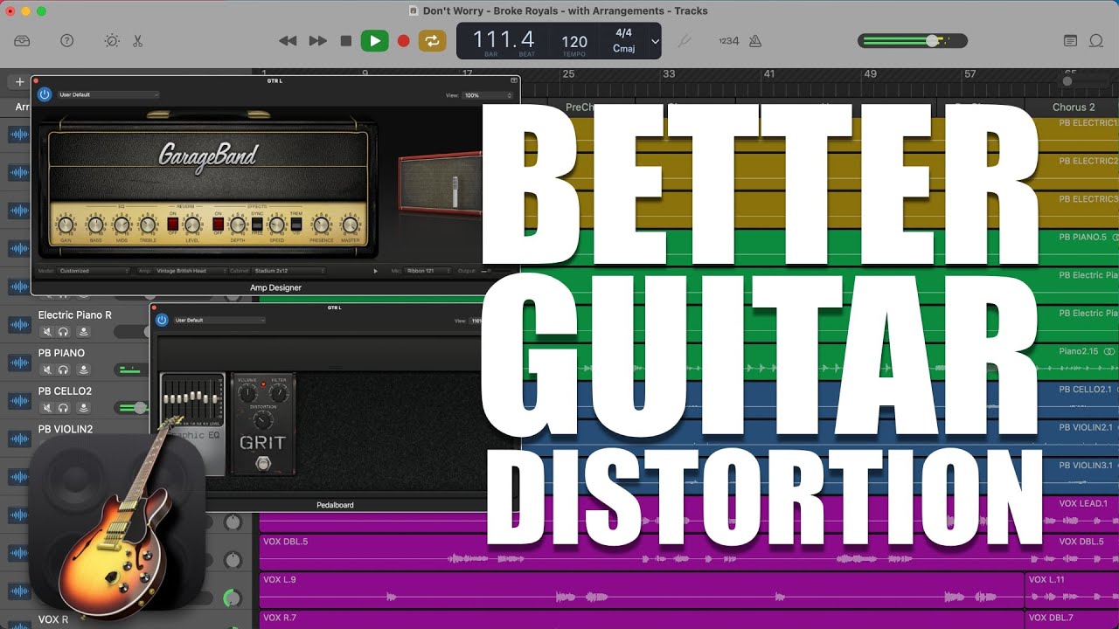Click the MASTER knob on the amp
Screen dimensions: 1119x629
click(351, 225)
